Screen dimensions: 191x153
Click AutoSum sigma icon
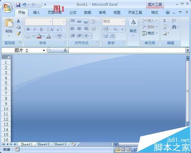click(165, 21)
